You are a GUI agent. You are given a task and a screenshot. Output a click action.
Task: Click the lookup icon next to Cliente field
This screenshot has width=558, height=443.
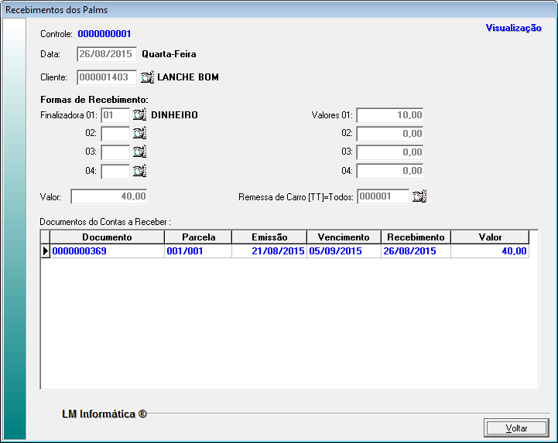tap(148, 77)
